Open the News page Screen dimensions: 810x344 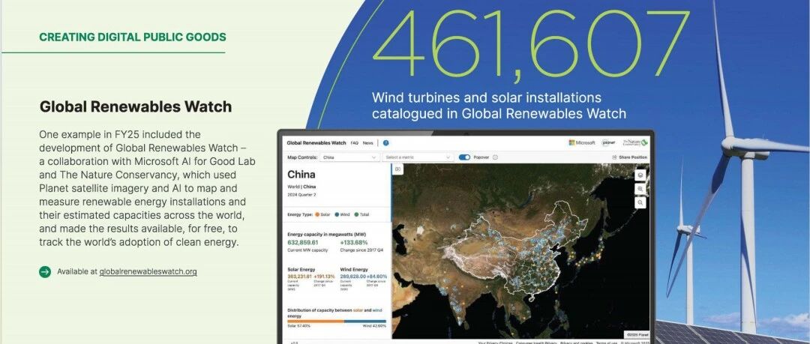367,143
